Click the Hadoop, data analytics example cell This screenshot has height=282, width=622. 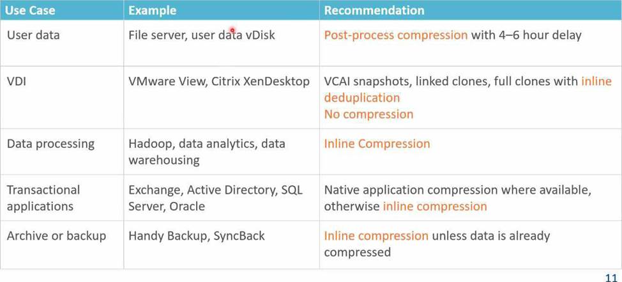(x=207, y=152)
